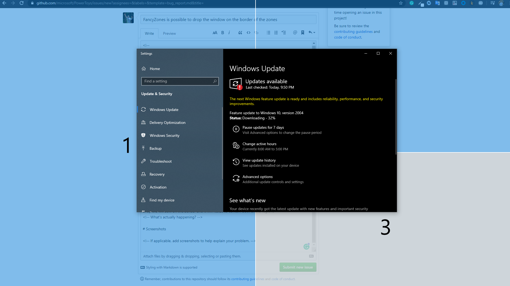Open Recovery settings in the sidebar
This screenshot has height=286, width=510.
click(x=157, y=174)
